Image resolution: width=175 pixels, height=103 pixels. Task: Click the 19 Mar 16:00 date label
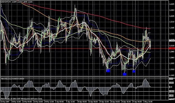click(x=16, y=102)
